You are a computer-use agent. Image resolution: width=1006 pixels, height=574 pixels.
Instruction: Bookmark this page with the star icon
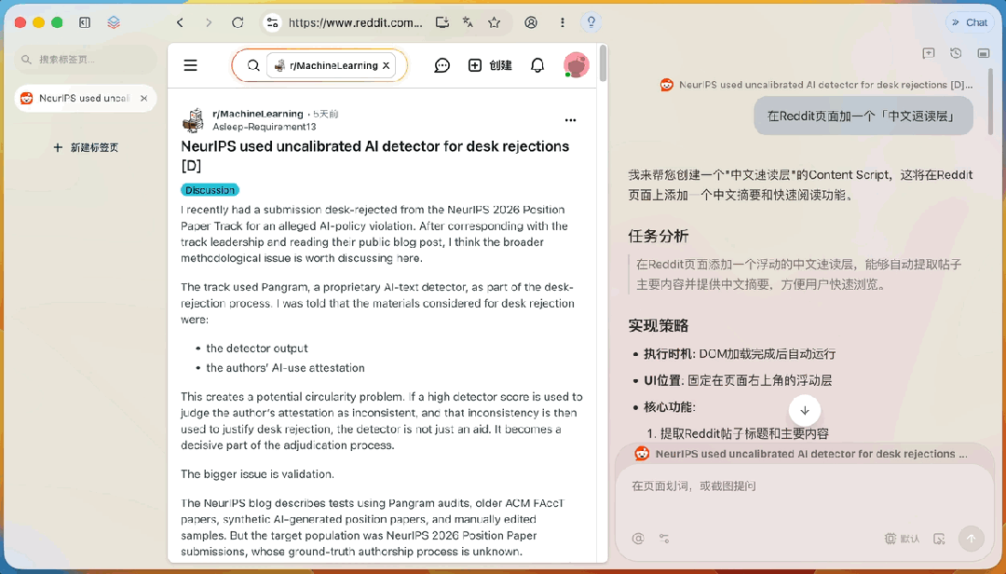[x=494, y=22]
